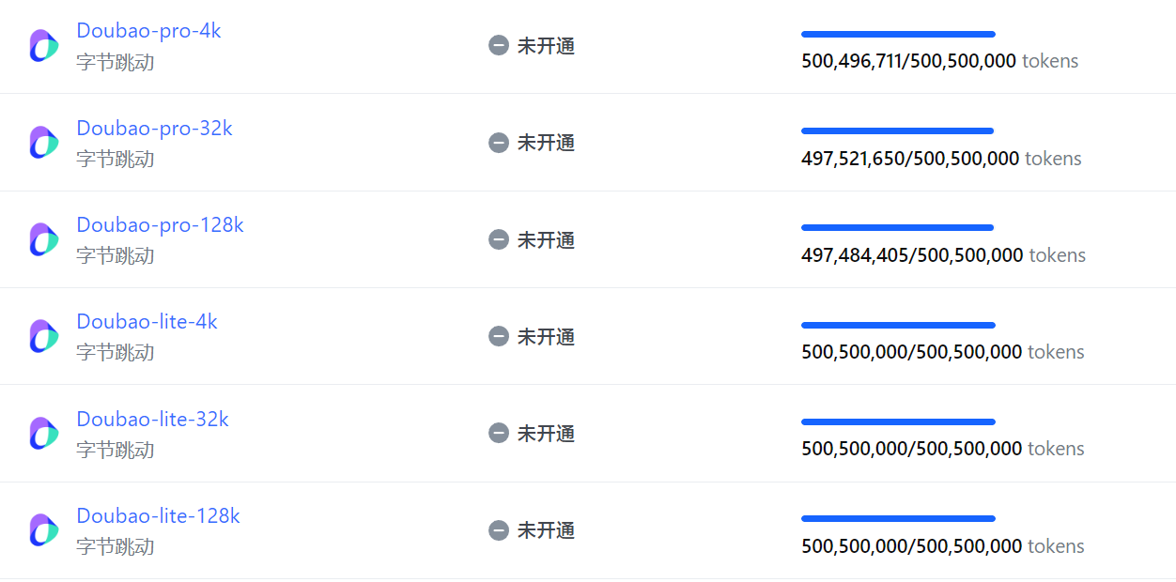This screenshot has width=1176, height=582.
Task: Click the 未开通 status icon for Doubao-pro-128k
Action: pyautogui.click(x=499, y=239)
